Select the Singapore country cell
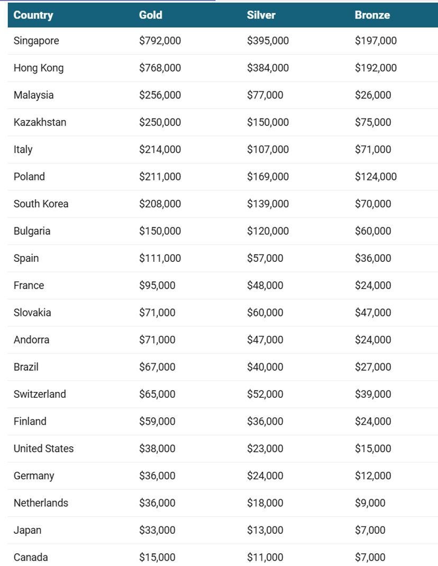The width and height of the screenshot is (438, 566). click(36, 41)
